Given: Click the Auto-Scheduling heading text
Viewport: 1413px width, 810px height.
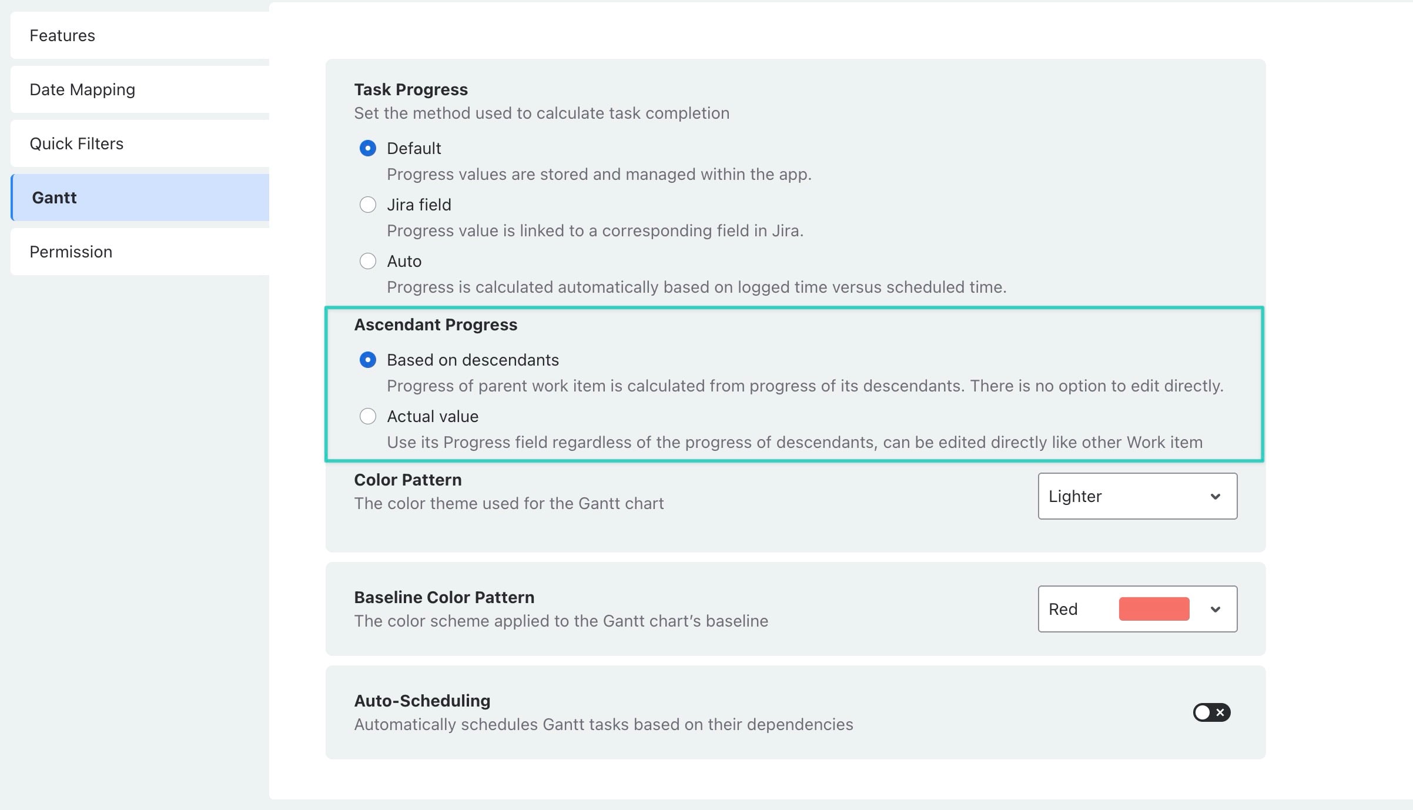Looking at the screenshot, I should (x=422, y=701).
